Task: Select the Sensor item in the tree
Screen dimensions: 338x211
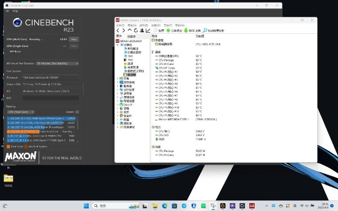Action: [131, 75]
